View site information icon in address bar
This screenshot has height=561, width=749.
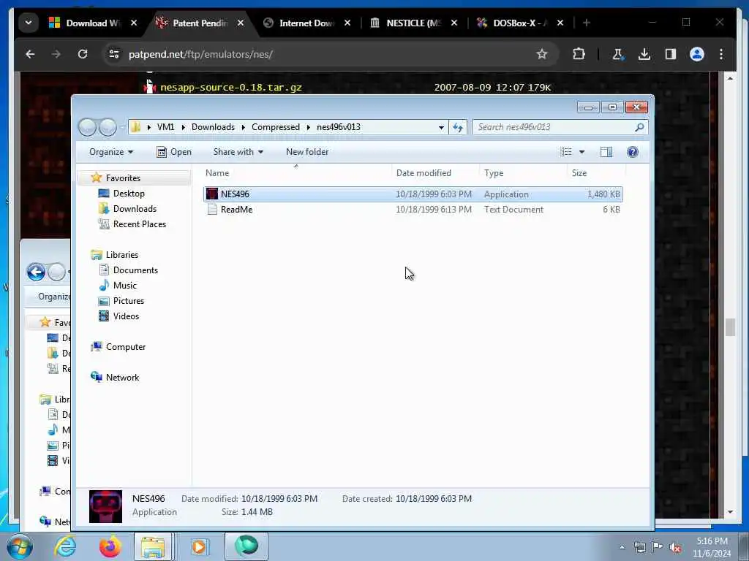[114, 54]
